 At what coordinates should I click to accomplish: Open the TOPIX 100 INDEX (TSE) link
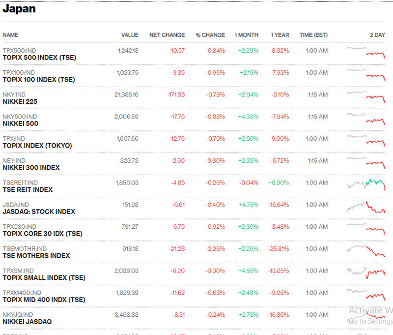point(39,80)
